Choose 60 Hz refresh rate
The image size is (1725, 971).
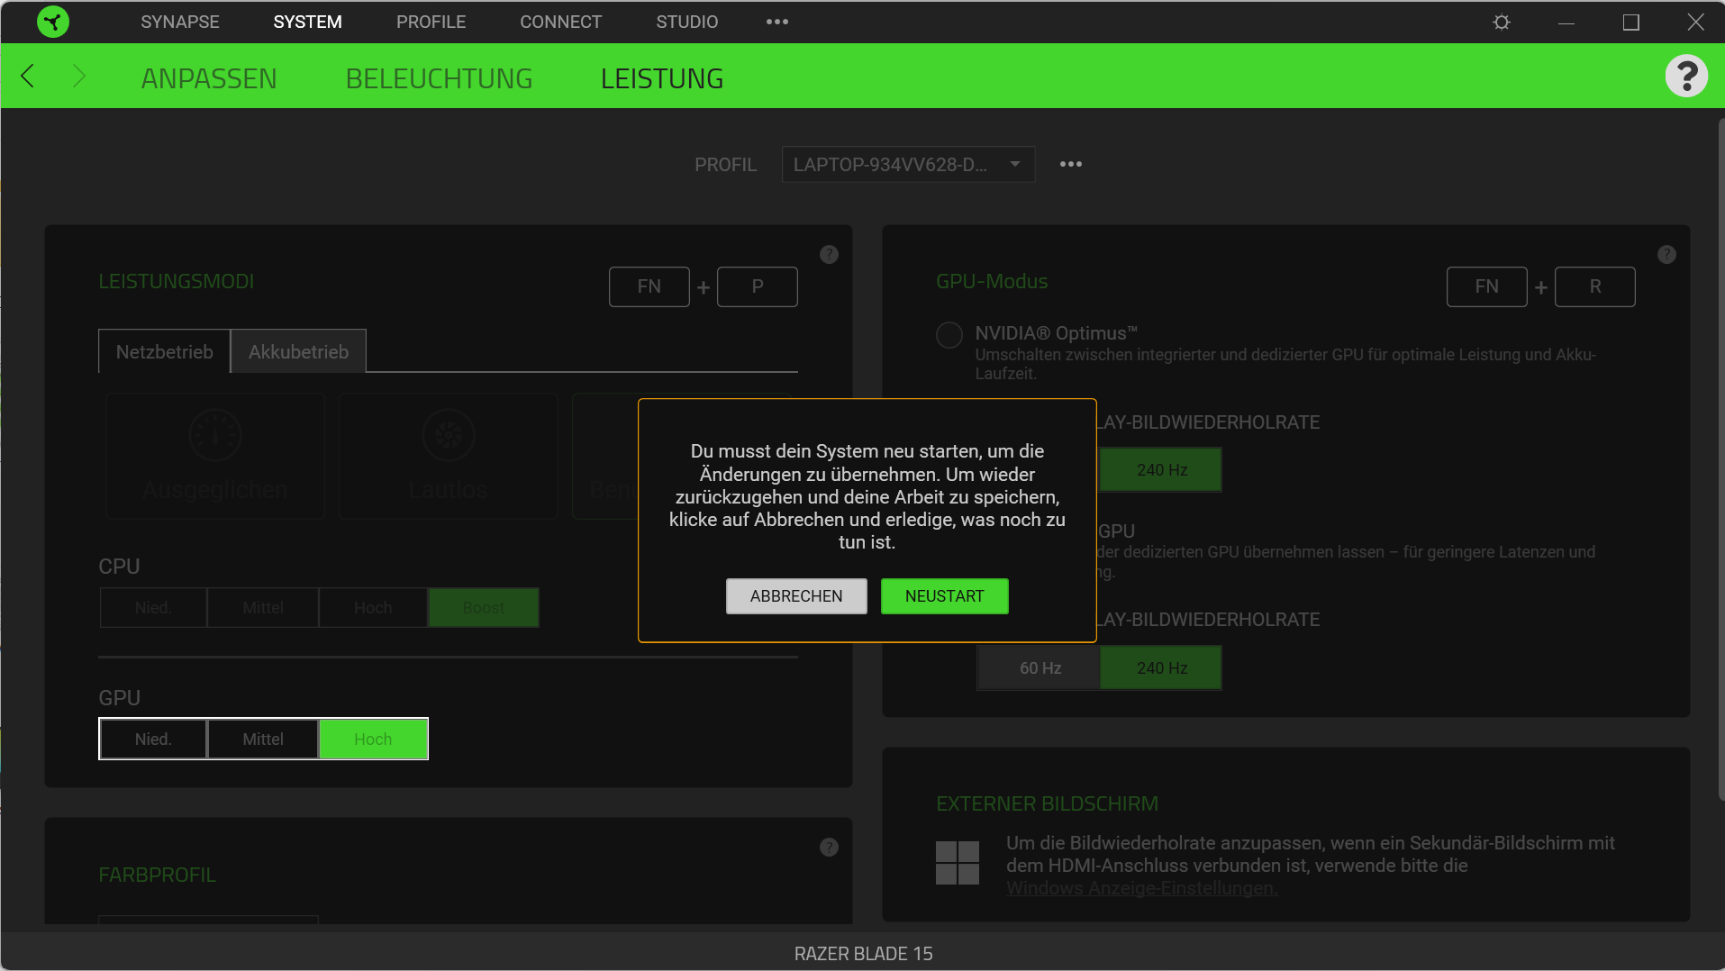click(1040, 668)
